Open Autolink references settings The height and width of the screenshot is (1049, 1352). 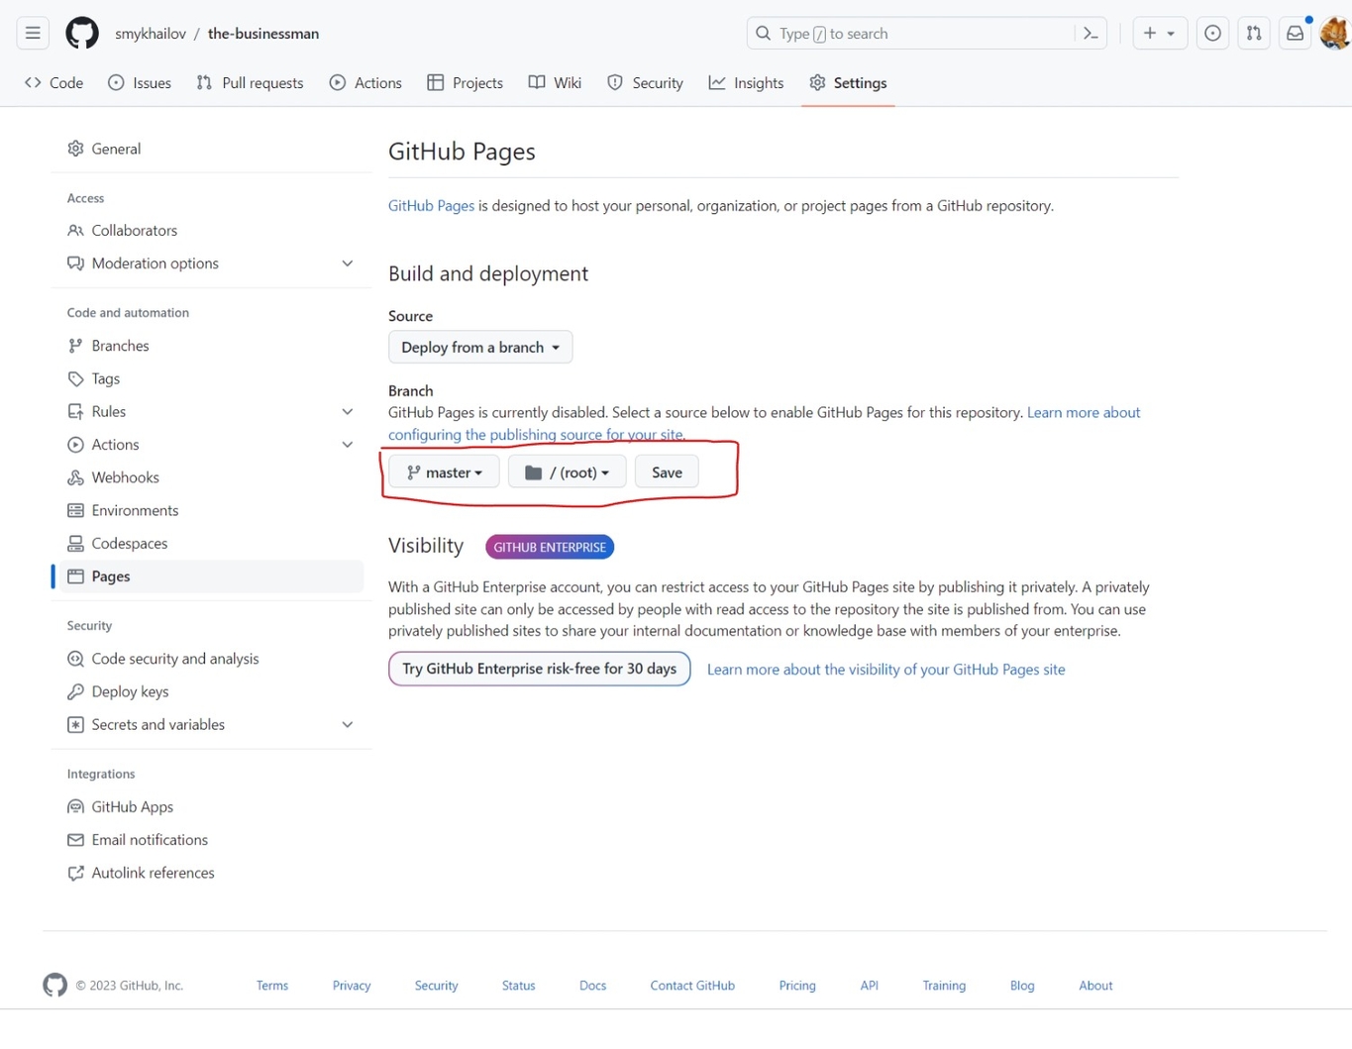click(x=211, y=873)
